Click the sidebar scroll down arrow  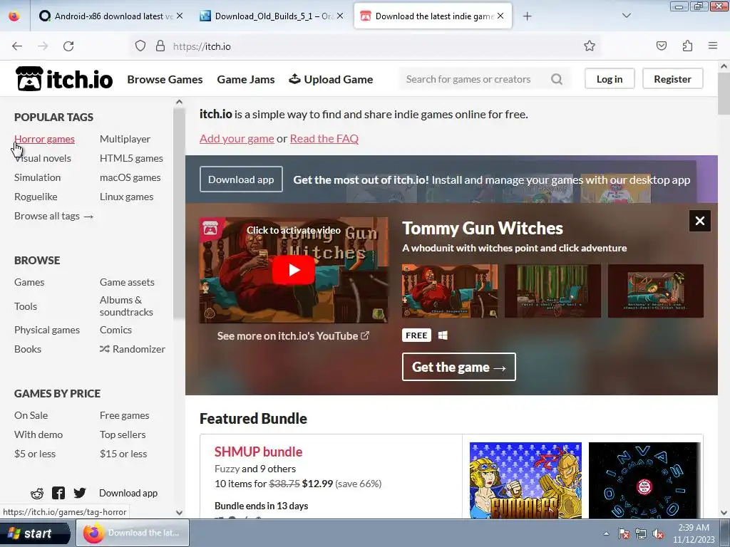pos(179,513)
